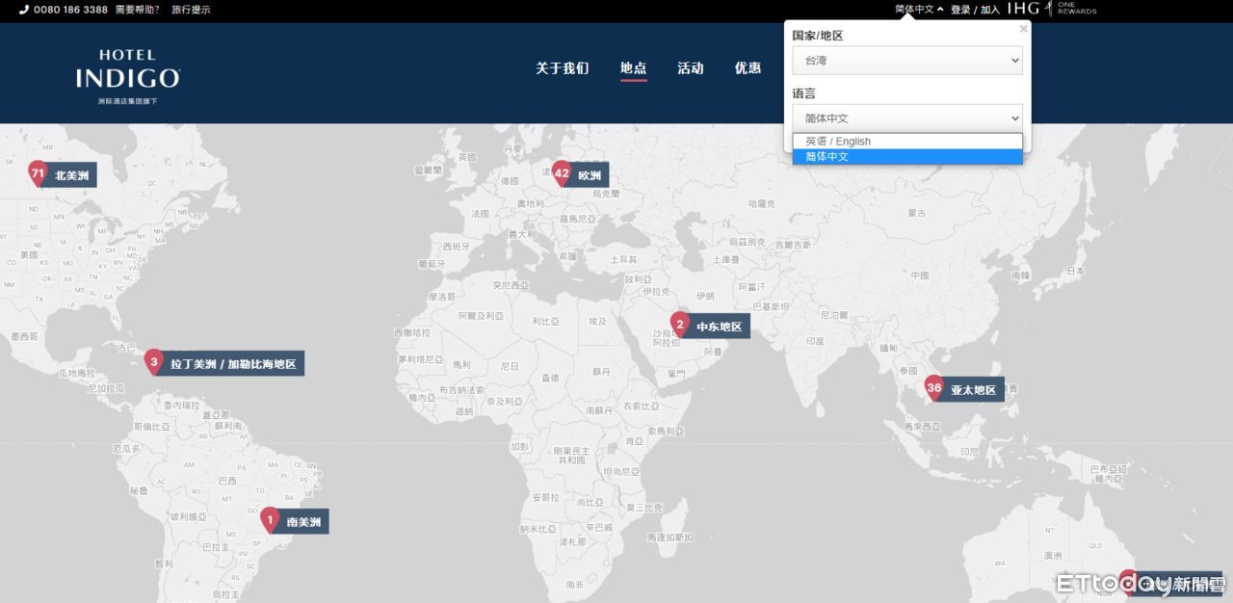Image resolution: width=1233 pixels, height=603 pixels.
Task: Expand the 国家/地区 dropdown showing 台湾
Action: point(906,61)
